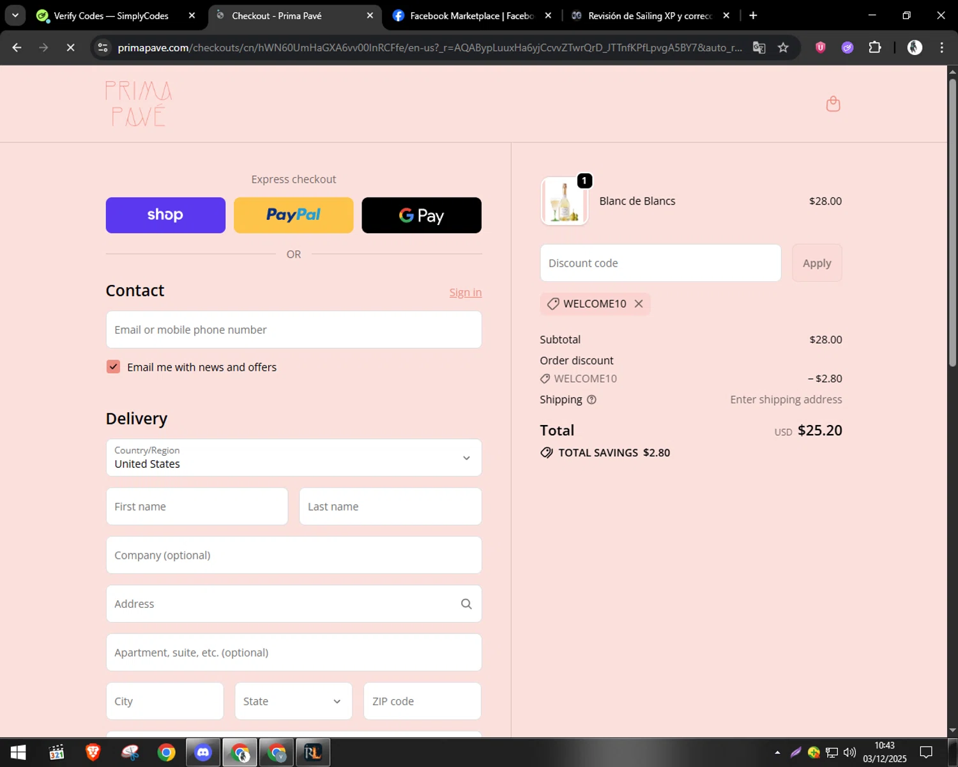Open the shopping bag cart icon

click(x=833, y=104)
